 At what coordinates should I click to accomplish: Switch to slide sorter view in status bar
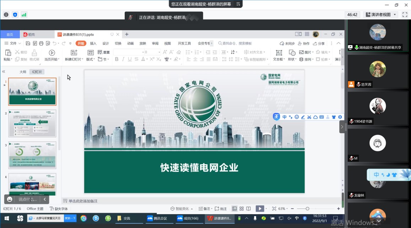[242, 209]
